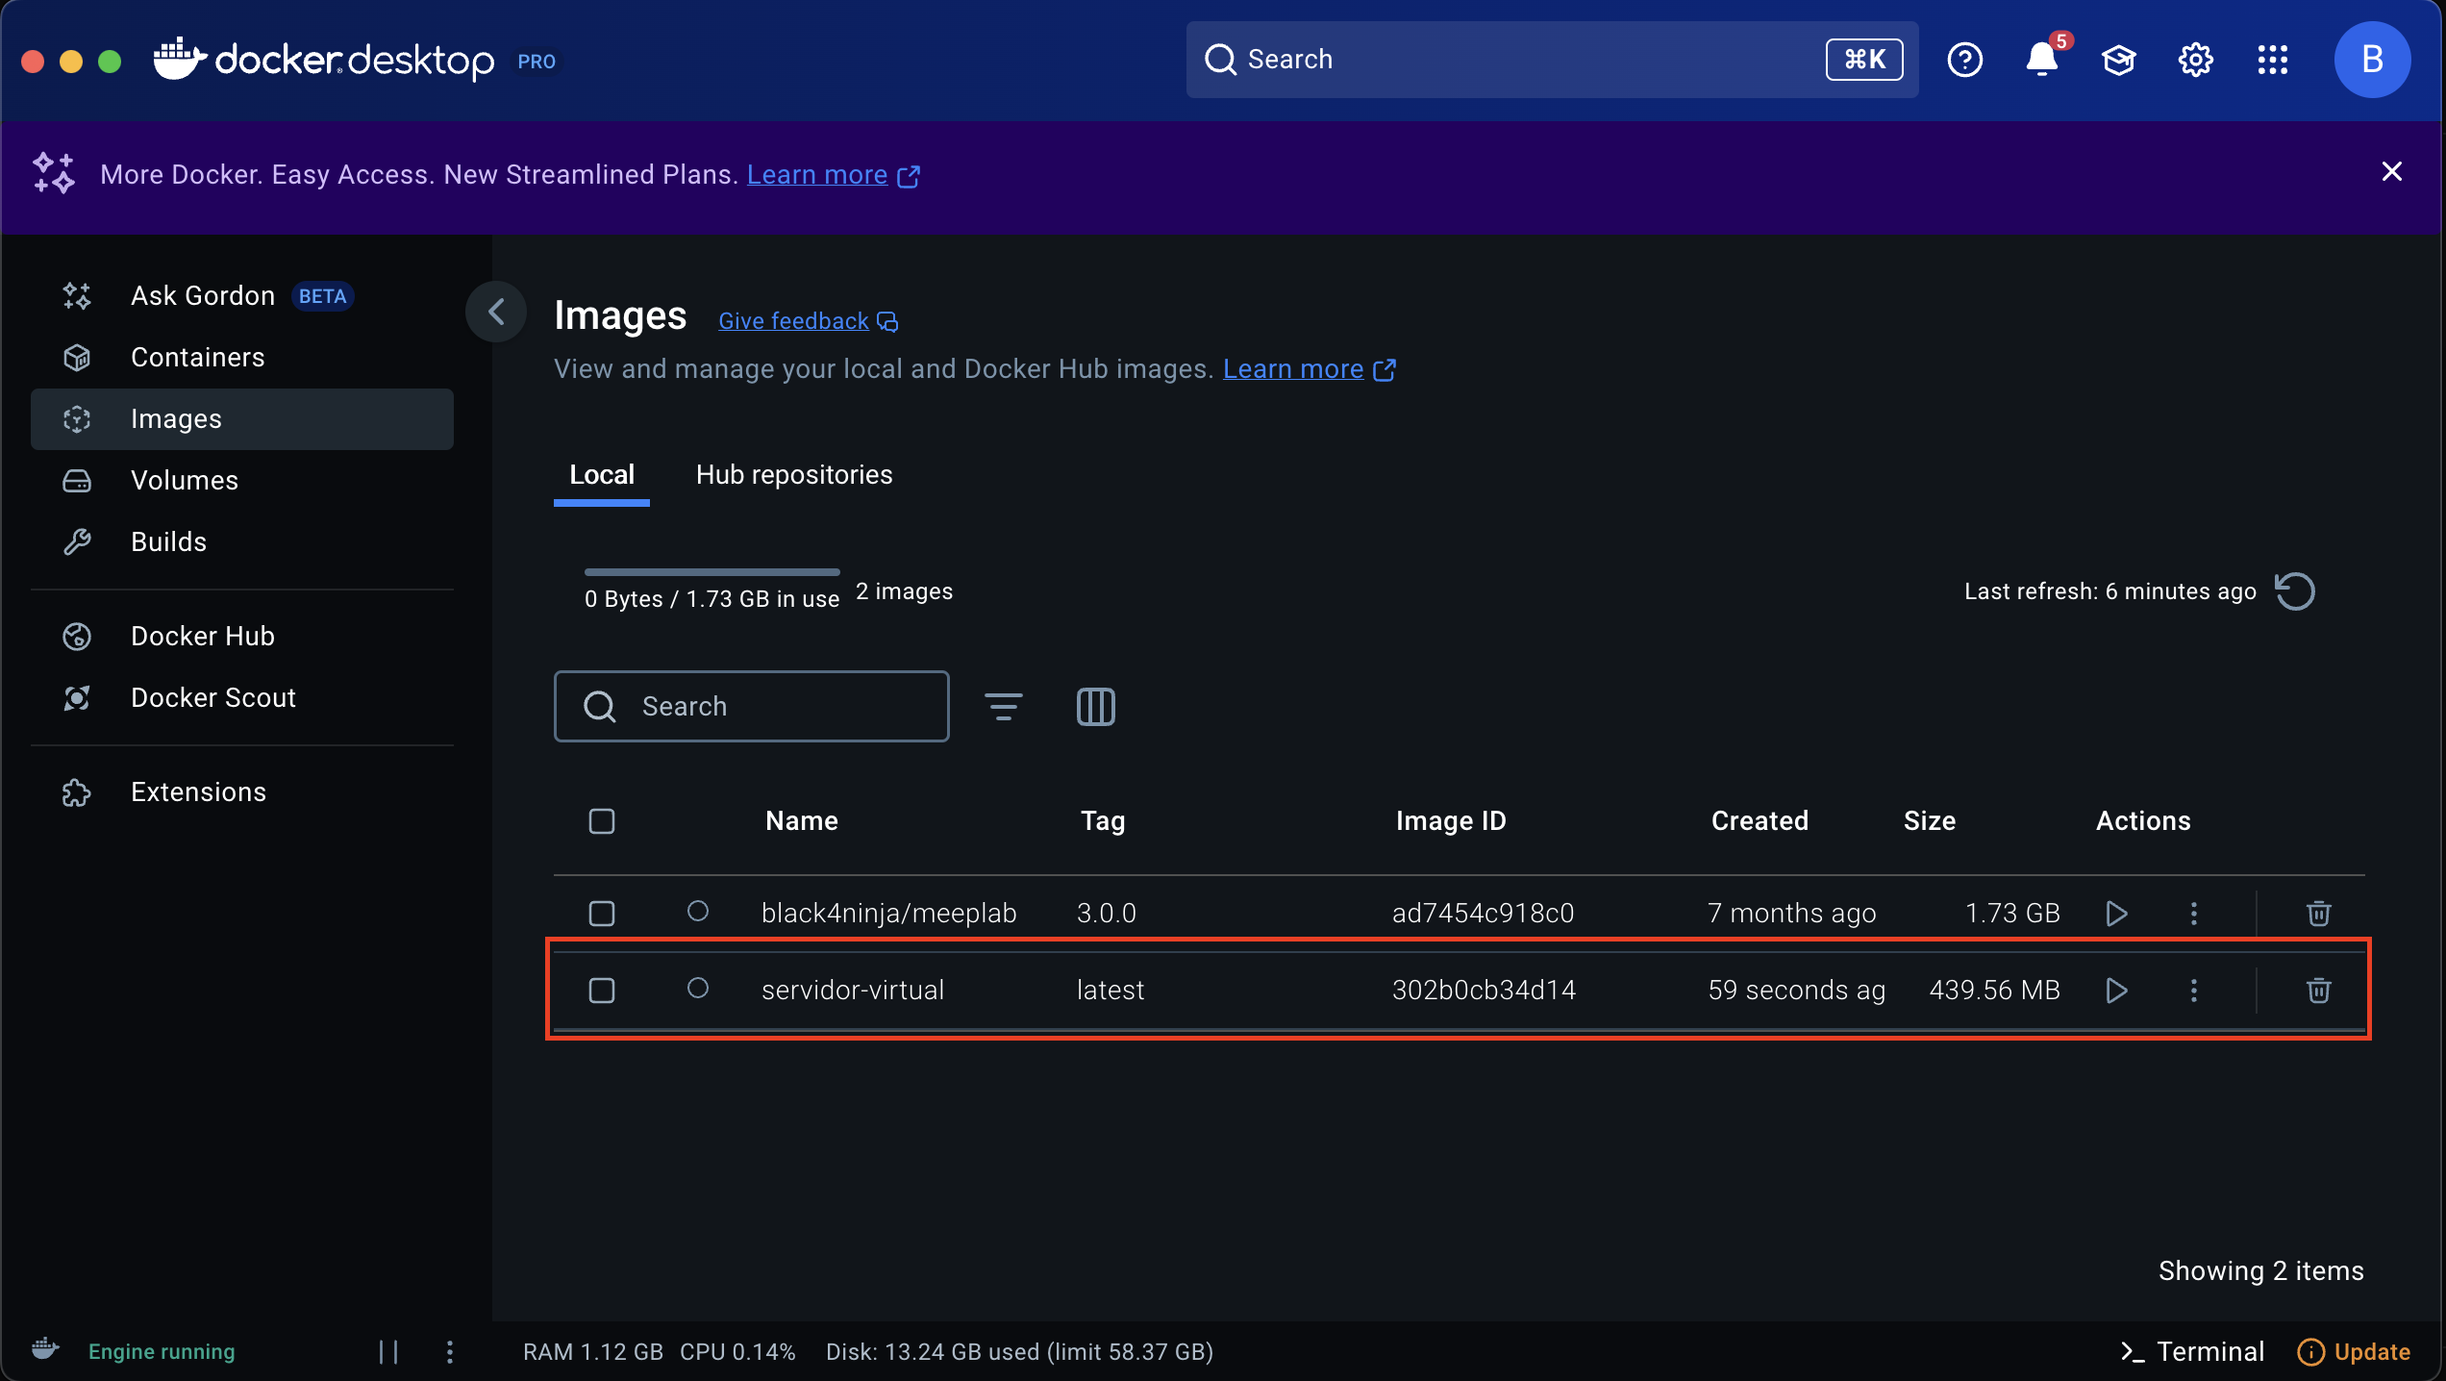Open Volumes in the sidebar
Viewport: 2446px width, 1381px height.
click(185, 480)
